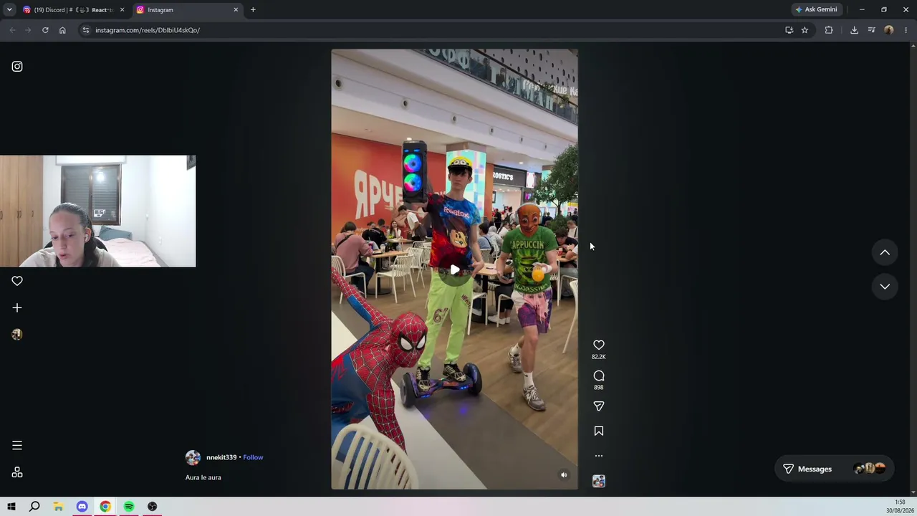The height and width of the screenshot is (516, 917).
Task: Go to the next reel with down chevron
Action: [885, 286]
